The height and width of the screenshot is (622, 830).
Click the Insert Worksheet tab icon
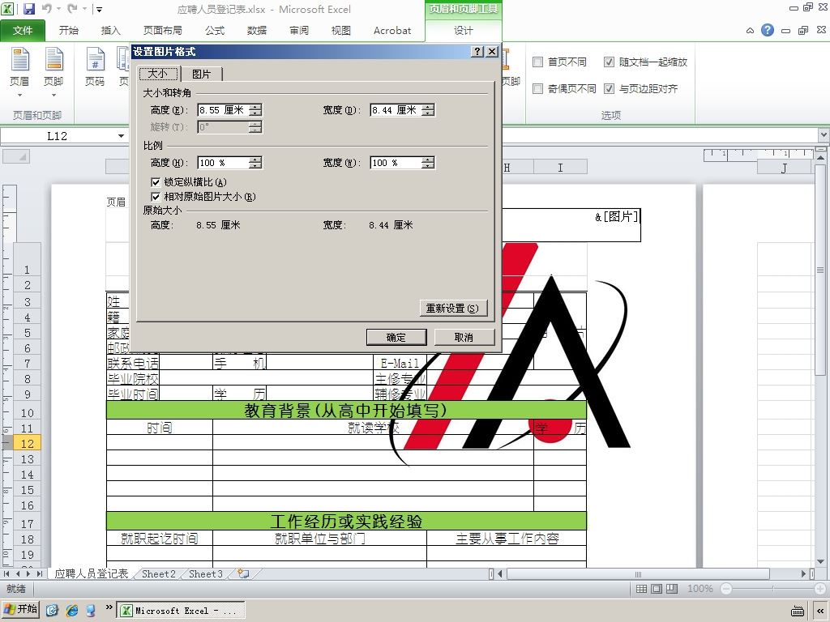coord(243,573)
